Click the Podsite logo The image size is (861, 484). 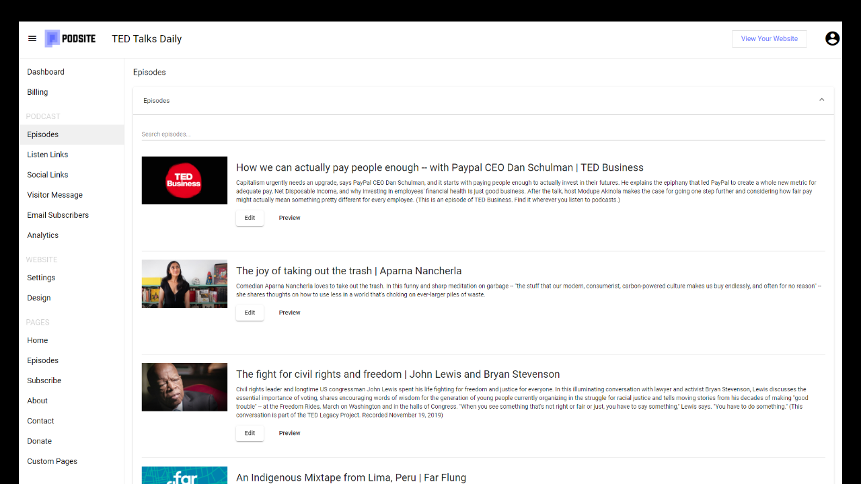[71, 39]
